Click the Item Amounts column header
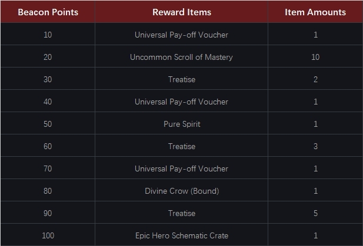Screen dimensions: 363x246 tap(315, 12)
